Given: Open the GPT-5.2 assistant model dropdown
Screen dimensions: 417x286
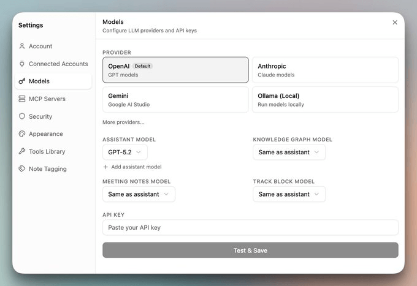Looking at the screenshot, I should point(124,152).
